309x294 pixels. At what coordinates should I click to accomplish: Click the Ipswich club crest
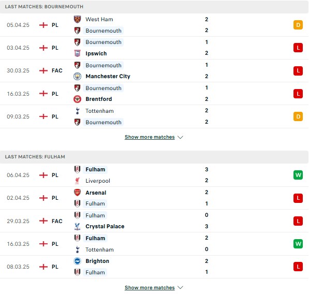77,53
